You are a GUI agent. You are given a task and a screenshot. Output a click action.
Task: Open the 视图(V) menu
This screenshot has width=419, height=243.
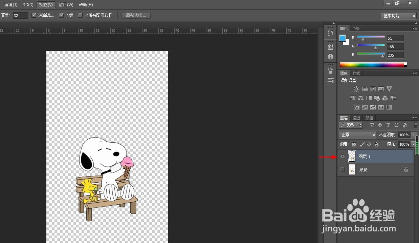pyautogui.click(x=46, y=5)
